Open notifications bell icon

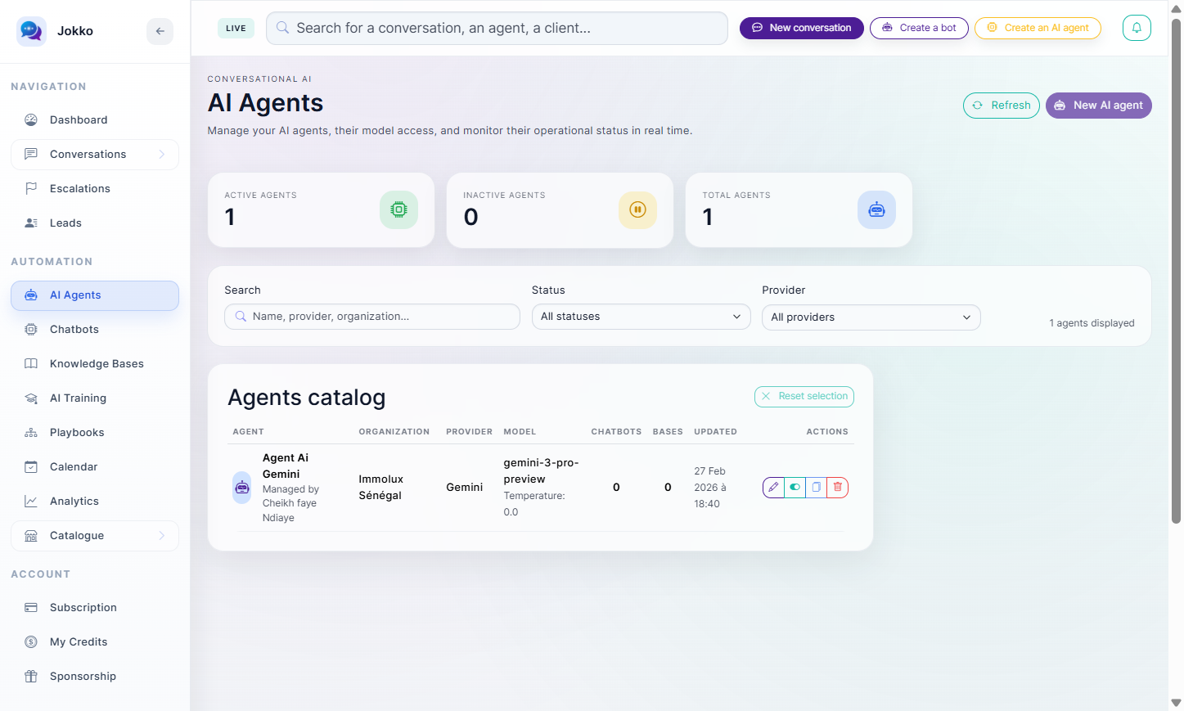click(x=1137, y=28)
